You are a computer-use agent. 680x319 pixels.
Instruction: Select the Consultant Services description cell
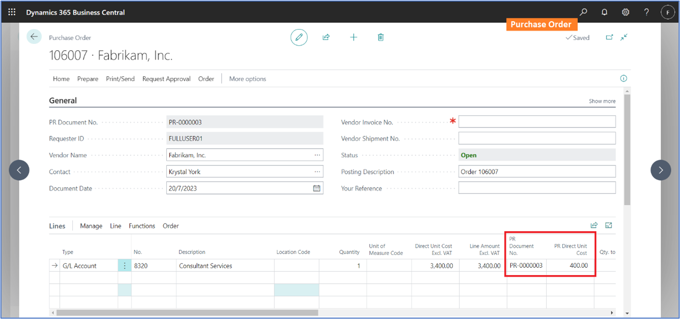(225, 266)
